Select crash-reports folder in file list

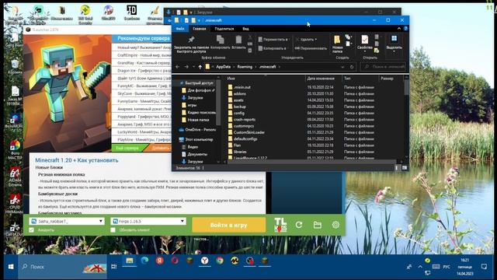tap(244, 119)
